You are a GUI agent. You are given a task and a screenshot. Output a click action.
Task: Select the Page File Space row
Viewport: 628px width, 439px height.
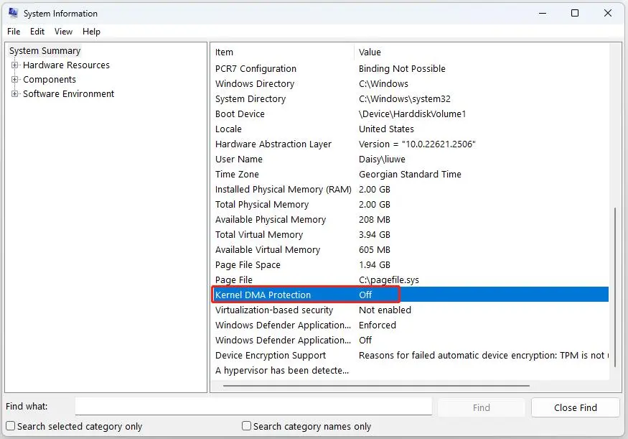410,265
